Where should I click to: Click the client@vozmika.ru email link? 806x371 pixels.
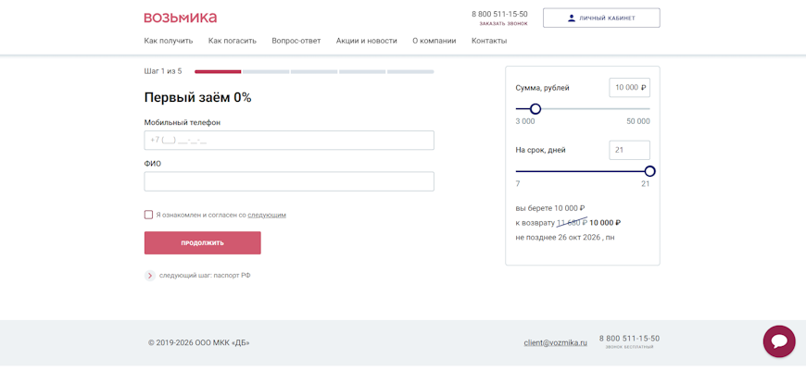point(555,342)
